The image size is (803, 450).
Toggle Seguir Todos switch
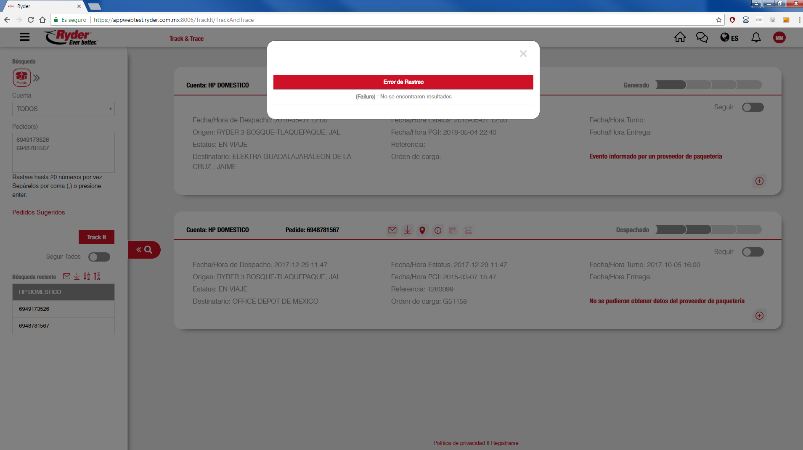pyautogui.click(x=99, y=257)
